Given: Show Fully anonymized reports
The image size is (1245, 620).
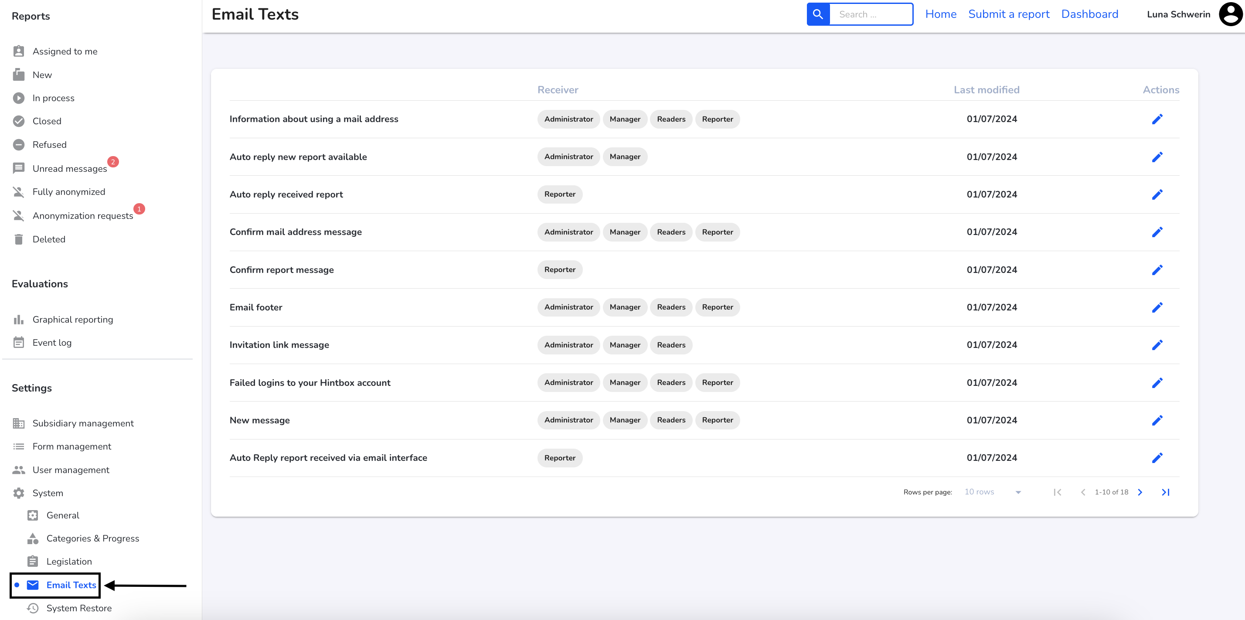Looking at the screenshot, I should point(68,192).
